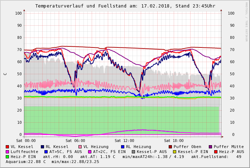Click the red VL Kessel legend swatch
The height and width of the screenshot is (168, 250).
(x=7, y=147)
